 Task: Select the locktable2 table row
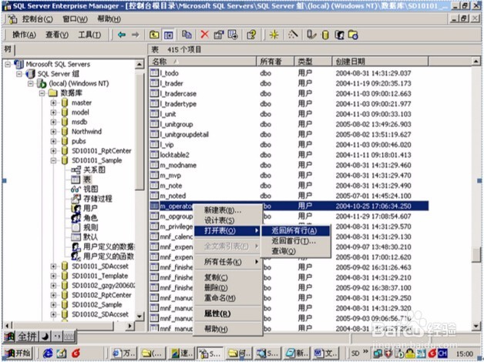[x=289, y=155]
